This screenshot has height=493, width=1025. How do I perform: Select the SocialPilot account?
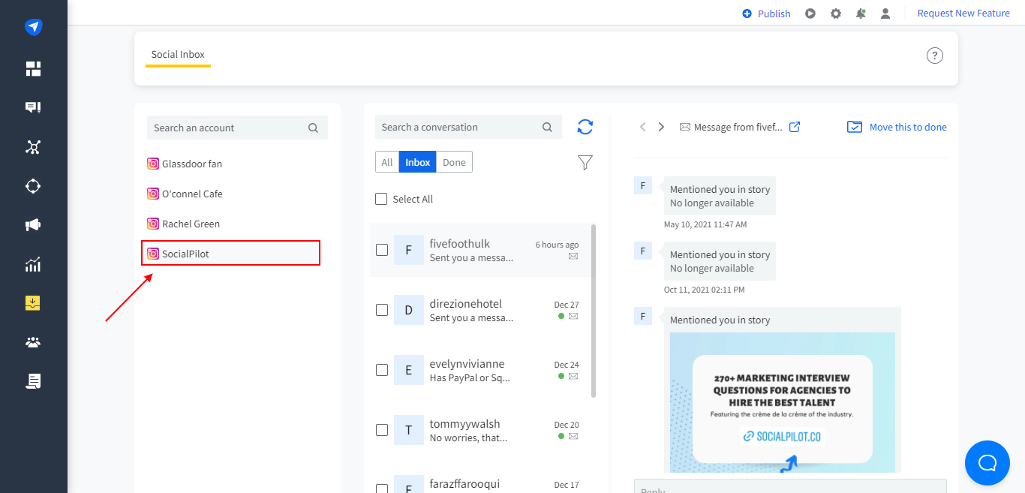231,253
